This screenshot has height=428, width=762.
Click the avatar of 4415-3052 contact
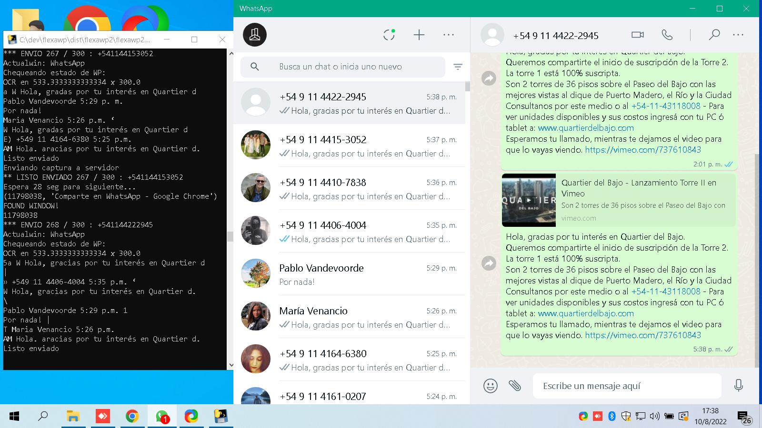coord(256,145)
